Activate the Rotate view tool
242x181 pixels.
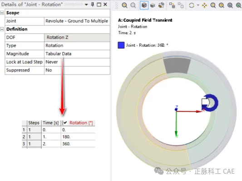click(192, 5)
